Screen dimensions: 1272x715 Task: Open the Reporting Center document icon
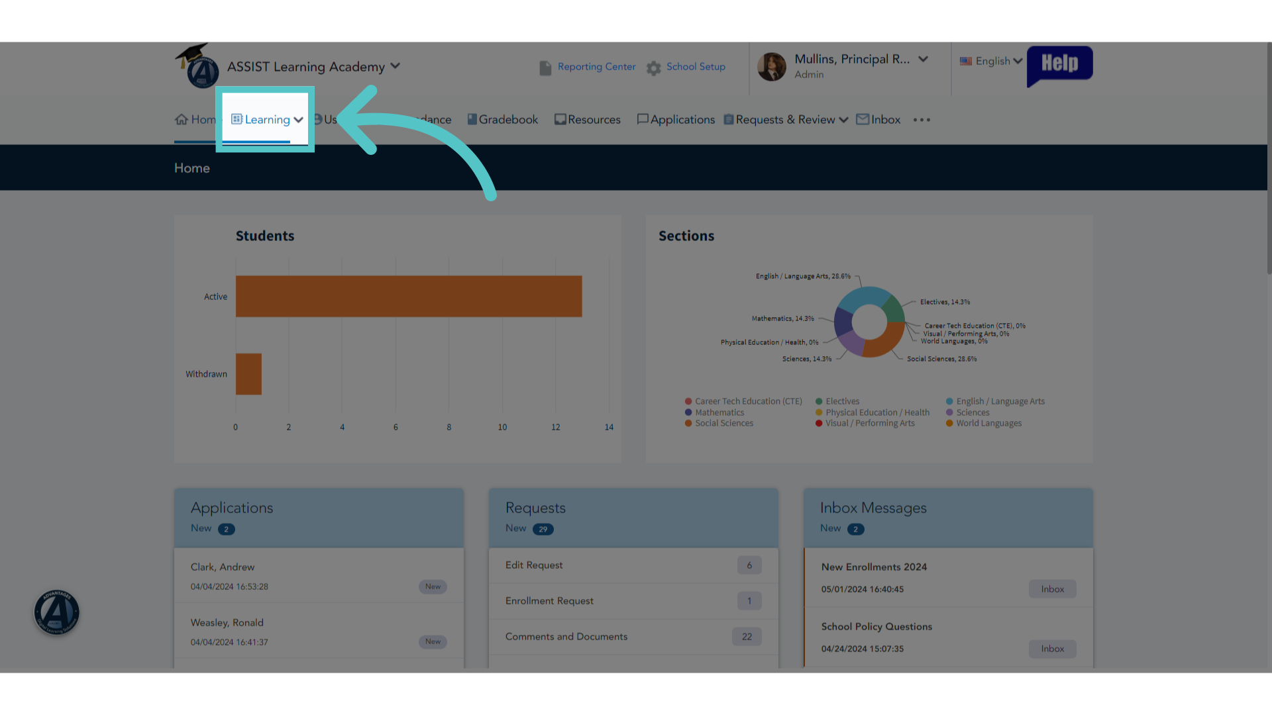[x=545, y=68]
